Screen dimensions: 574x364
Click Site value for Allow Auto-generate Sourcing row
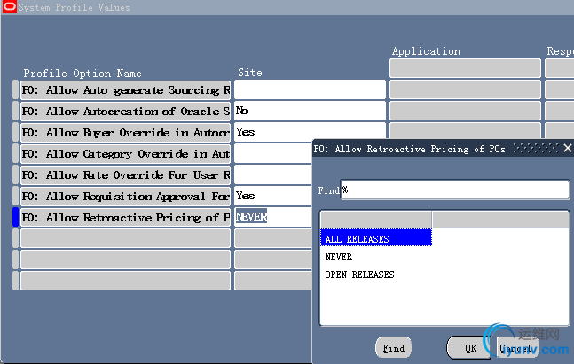pyautogui.click(x=310, y=89)
